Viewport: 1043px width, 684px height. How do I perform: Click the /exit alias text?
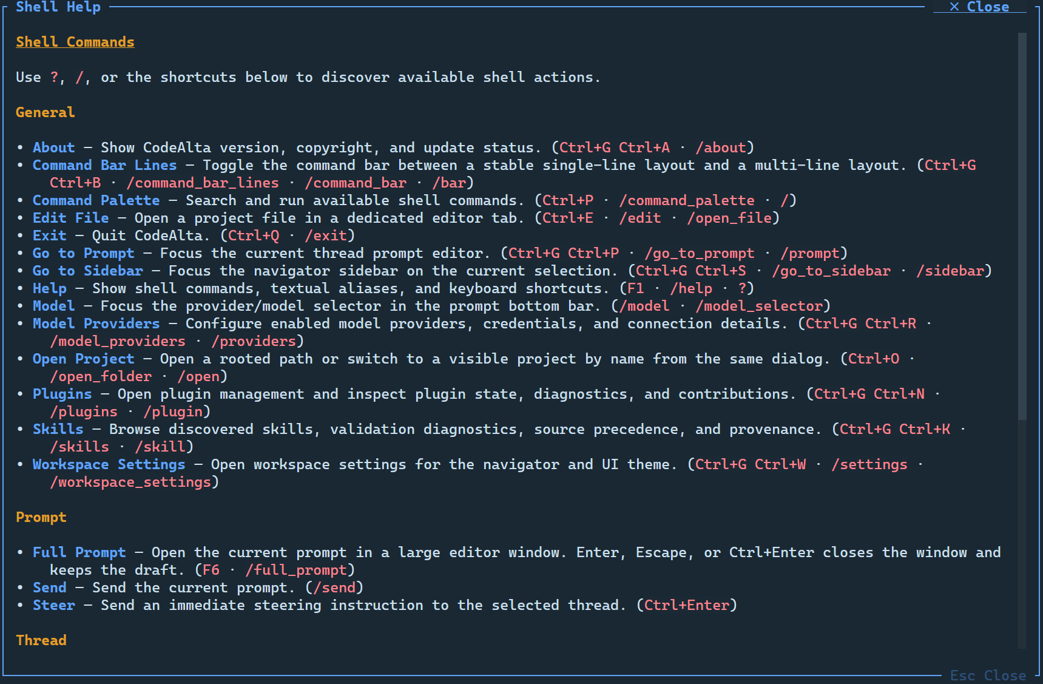326,235
